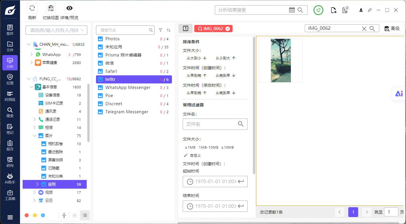Close the IMG_0062 search tag
The height and width of the screenshot is (224, 406).
click(228, 29)
